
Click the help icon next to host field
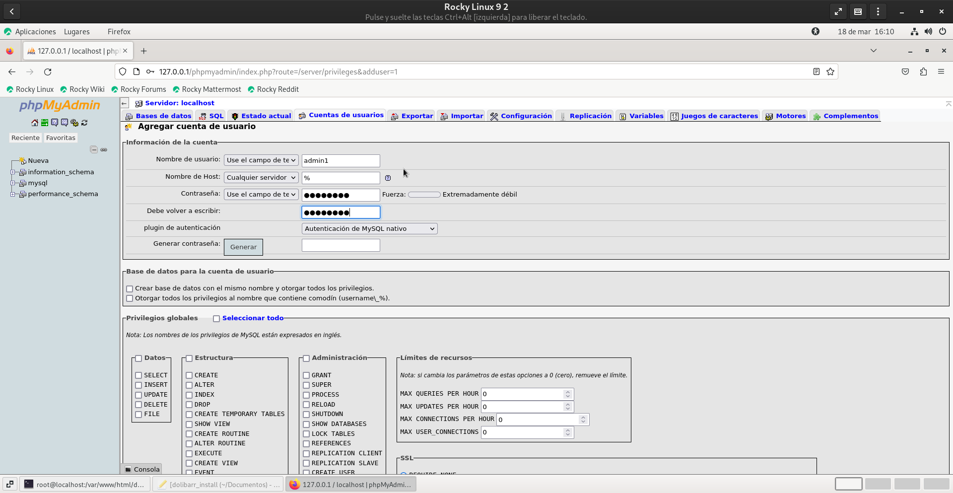(x=388, y=178)
